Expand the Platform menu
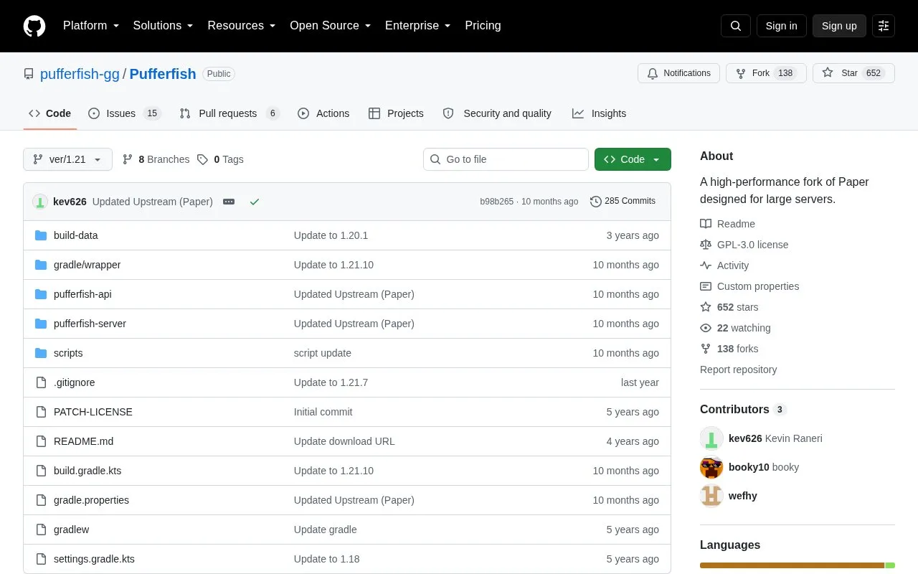This screenshot has width=918, height=574. [91, 26]
